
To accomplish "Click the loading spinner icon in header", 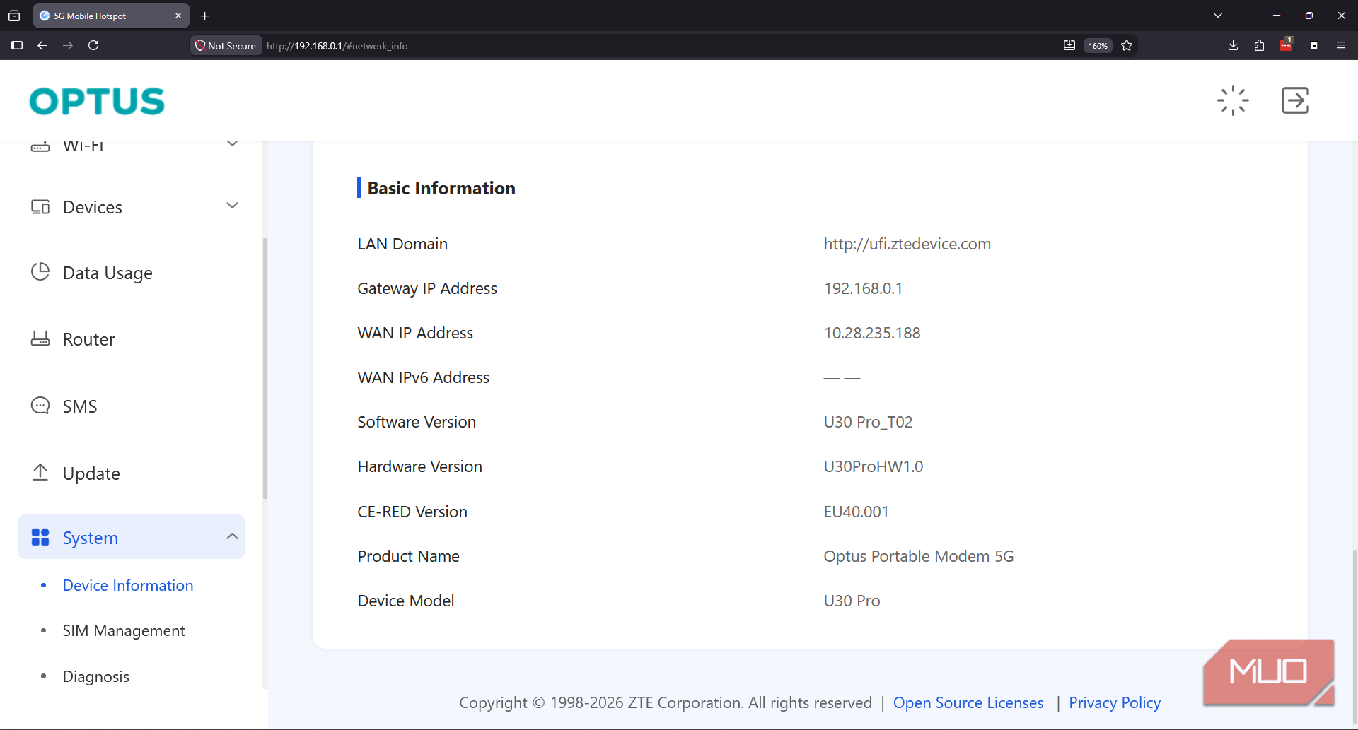I will [1233, 100].
